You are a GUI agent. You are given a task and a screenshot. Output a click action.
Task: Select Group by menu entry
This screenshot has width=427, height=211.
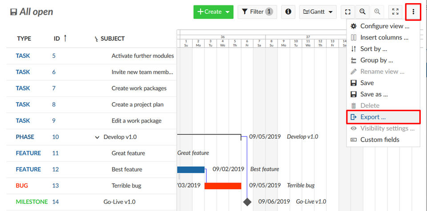pos(383,60)
